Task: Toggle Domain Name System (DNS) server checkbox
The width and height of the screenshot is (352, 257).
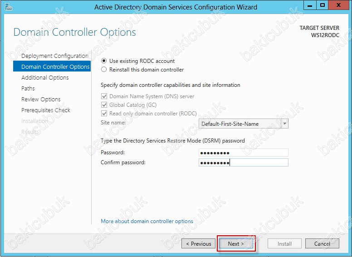Action: point(104,96)
